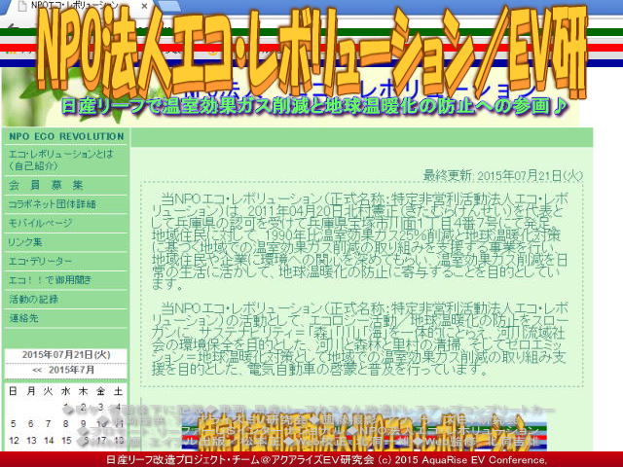Close the NPOエコ・レボリューション browser tab

point(145,6)
